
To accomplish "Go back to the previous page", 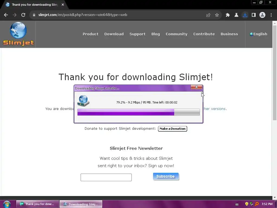I will 6,15.
